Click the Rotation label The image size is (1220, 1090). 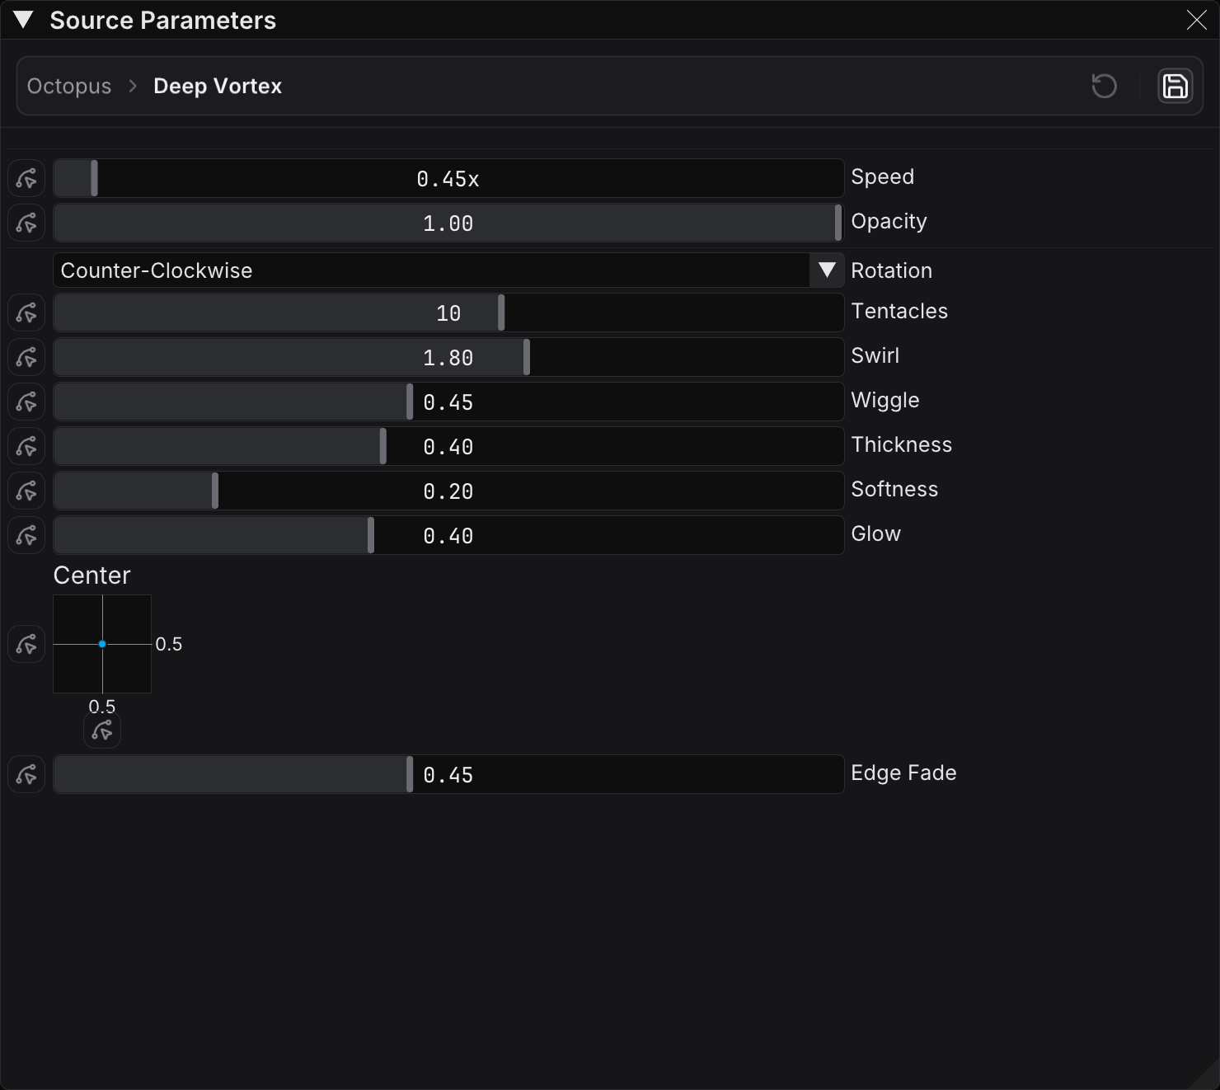coord(891,270)
